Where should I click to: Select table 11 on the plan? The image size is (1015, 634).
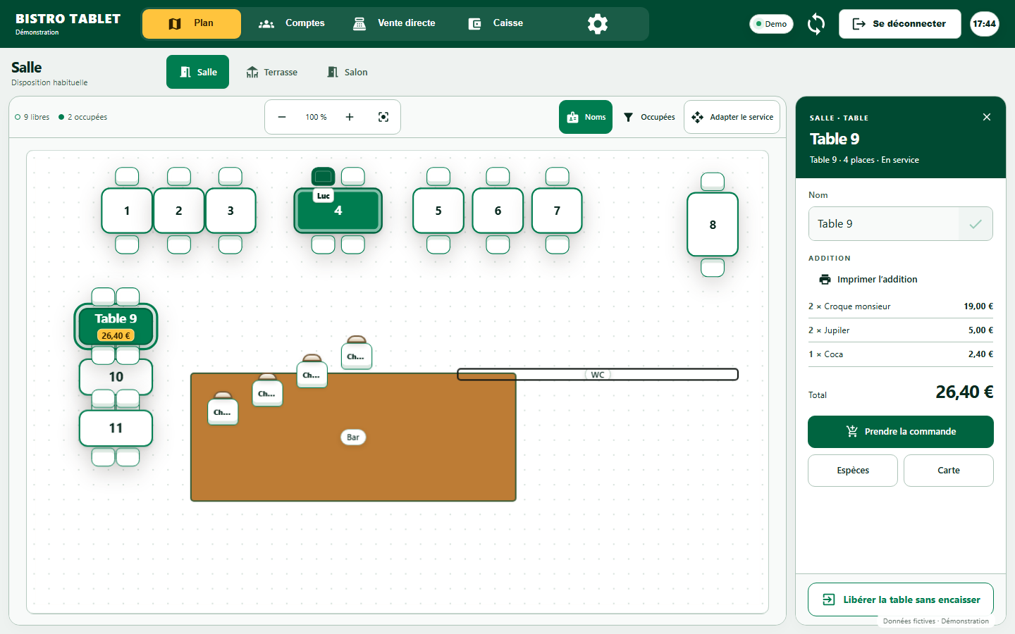(116, 428)
